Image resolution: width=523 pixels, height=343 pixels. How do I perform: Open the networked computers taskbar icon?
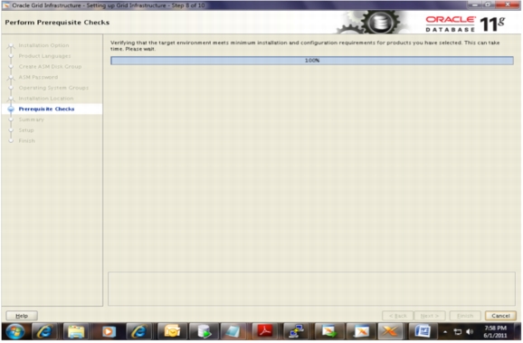tap(296, 332)
